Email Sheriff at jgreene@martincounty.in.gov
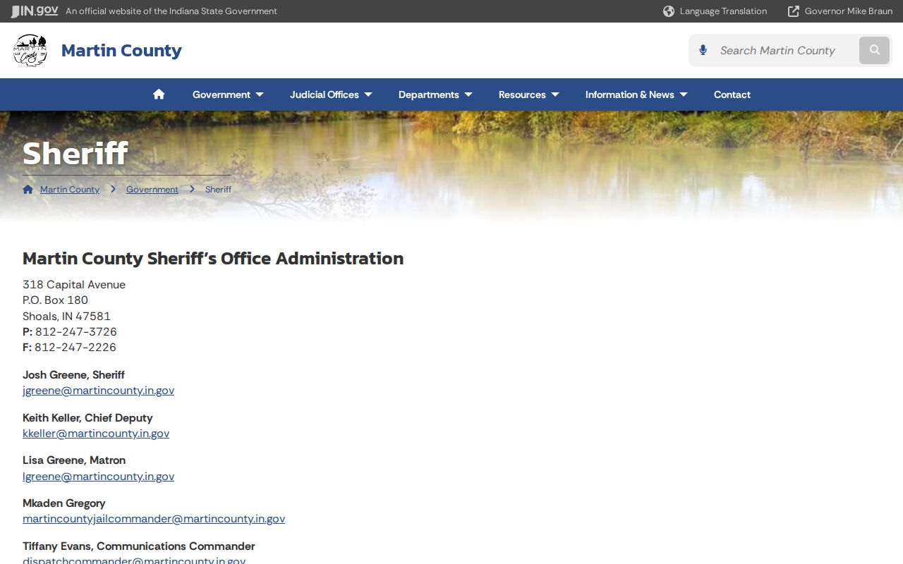Viewport: 903px width, 564px height. (x=98, y=391)
